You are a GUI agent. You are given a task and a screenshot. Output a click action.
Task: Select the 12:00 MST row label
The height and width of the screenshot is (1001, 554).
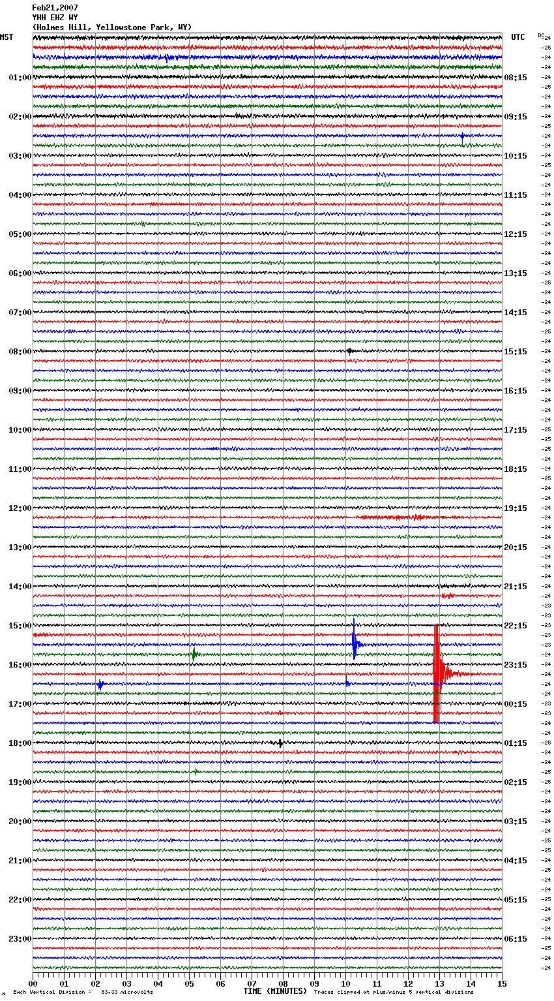[20, 508]
